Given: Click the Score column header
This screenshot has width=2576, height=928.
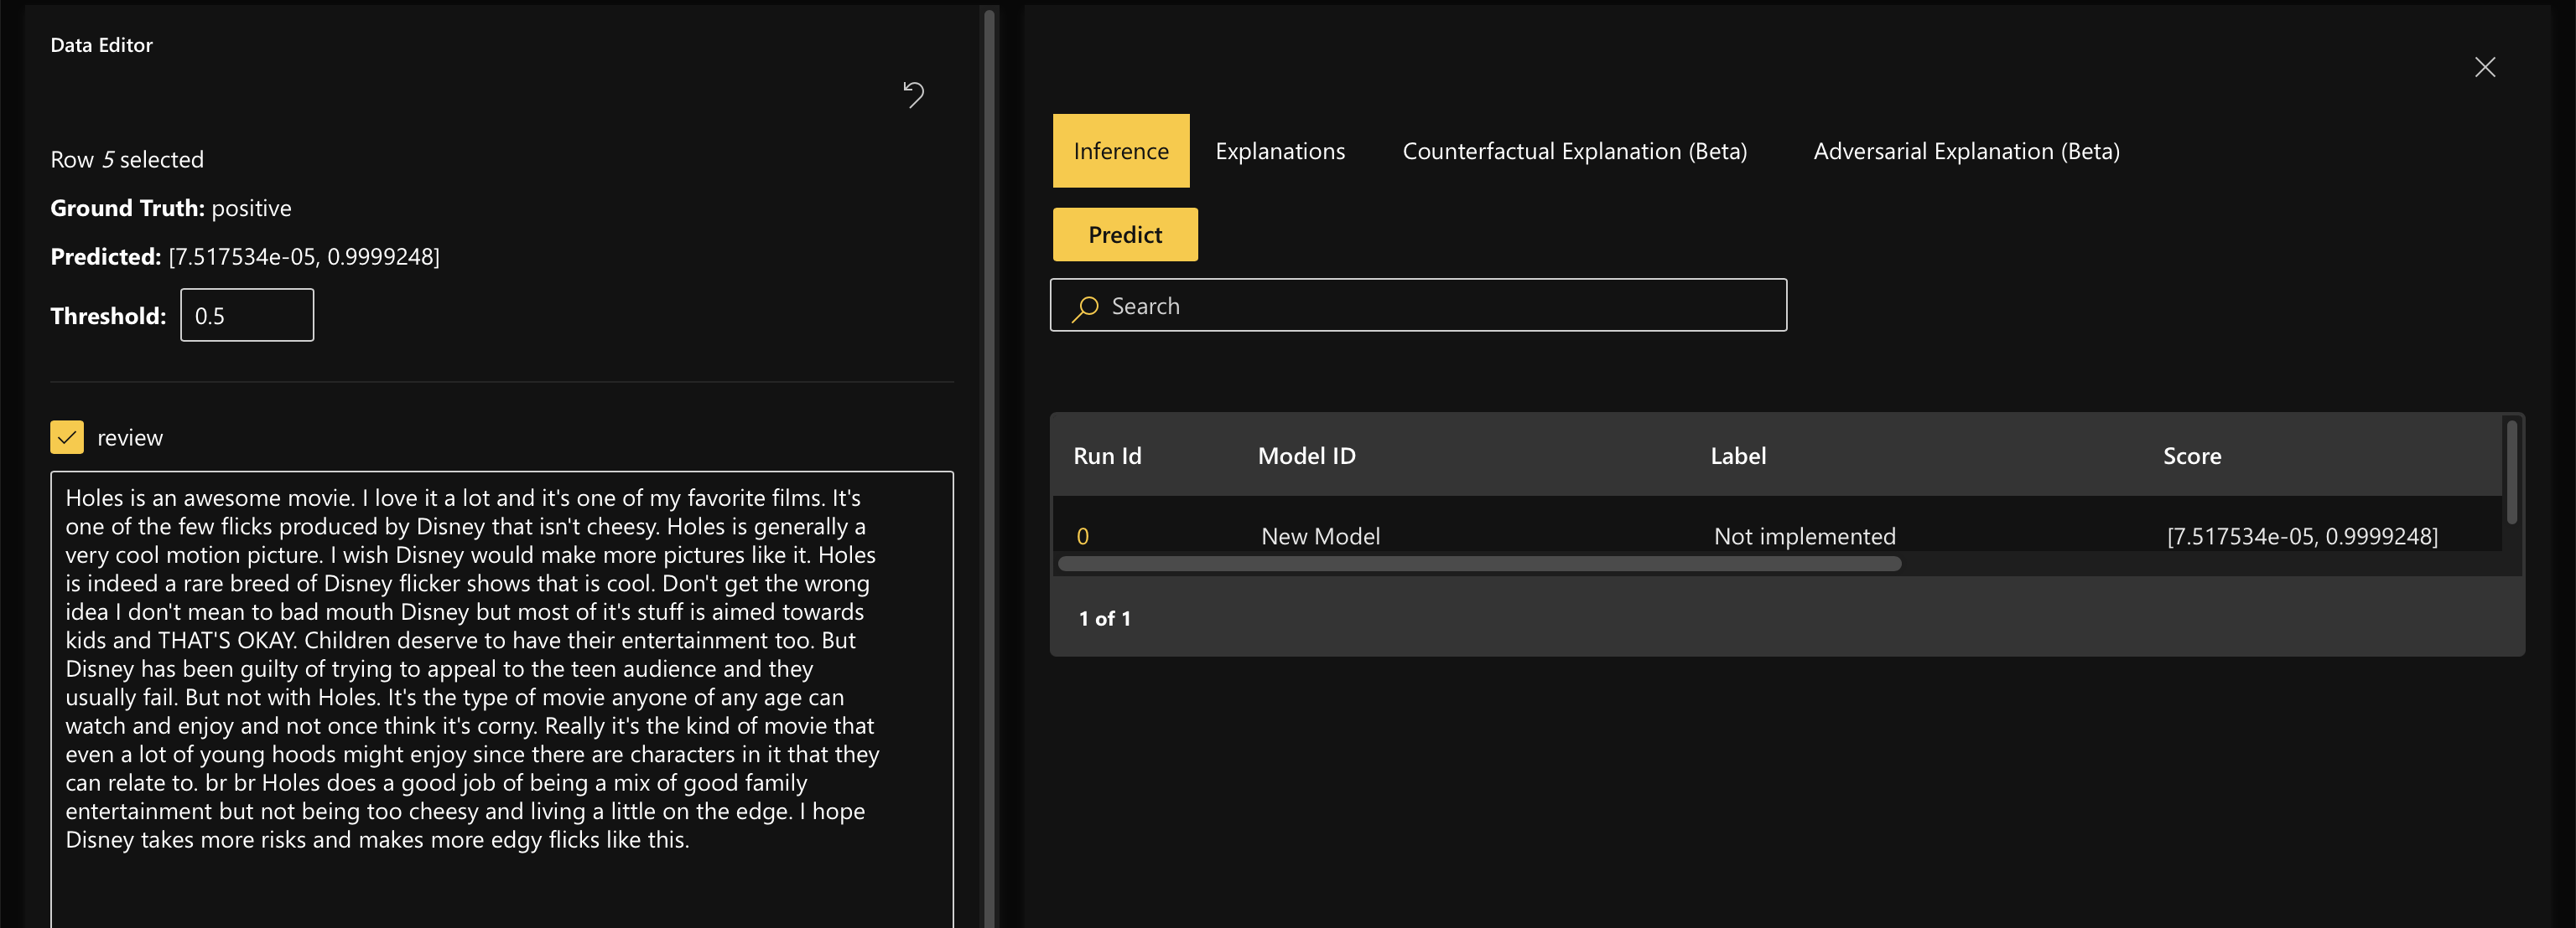Looking at the screenshot, I should click(2191, 456).
